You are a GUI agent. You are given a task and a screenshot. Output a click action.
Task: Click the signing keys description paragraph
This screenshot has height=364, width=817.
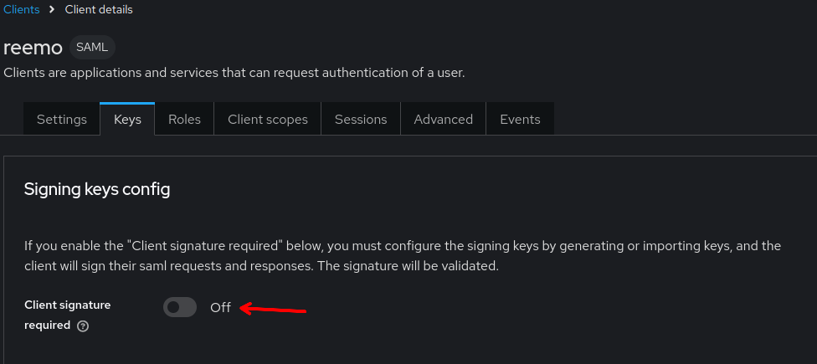point(402,256)
